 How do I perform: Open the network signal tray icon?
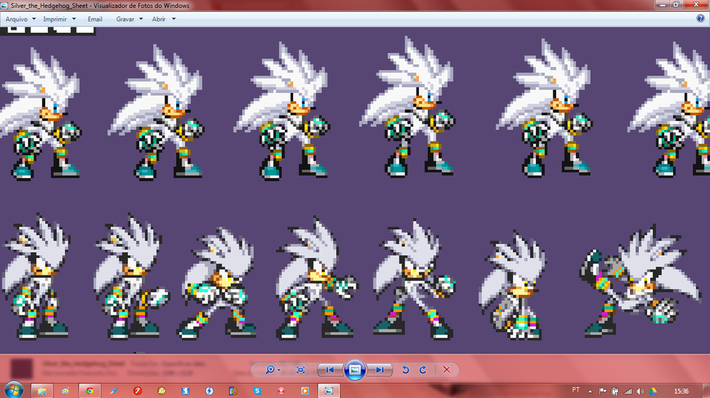(x=627, y=391)
